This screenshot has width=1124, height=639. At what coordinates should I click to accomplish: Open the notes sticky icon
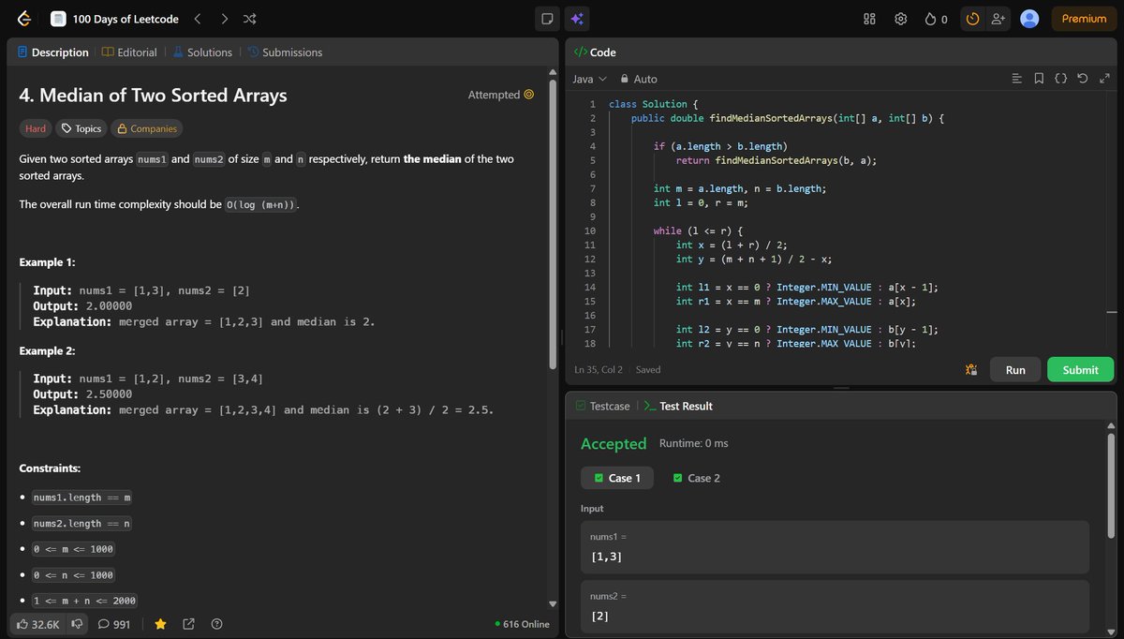click(548, 19)
